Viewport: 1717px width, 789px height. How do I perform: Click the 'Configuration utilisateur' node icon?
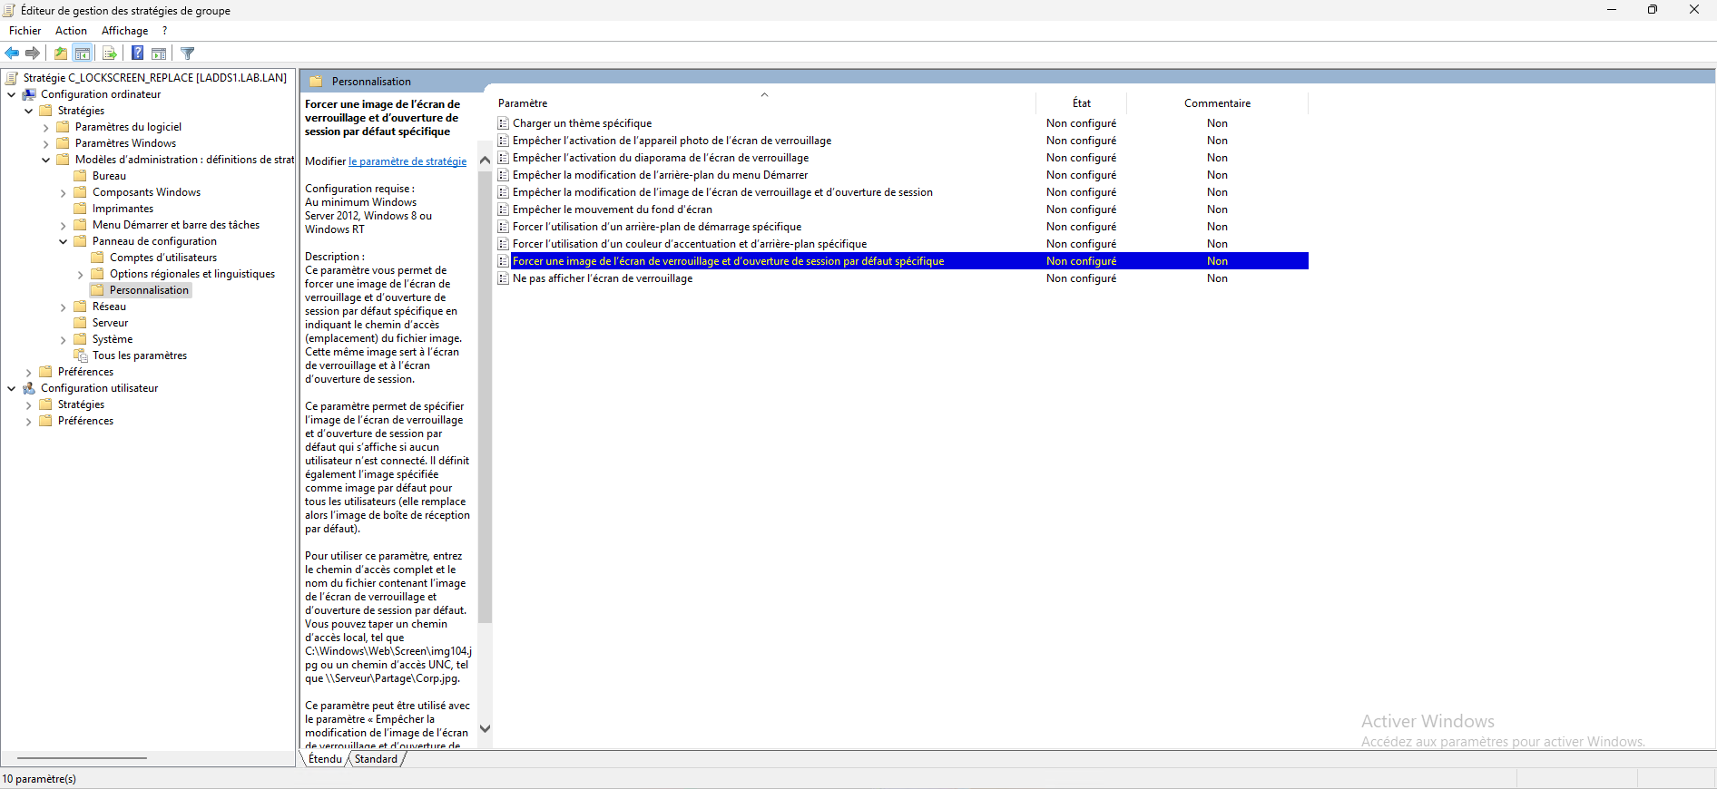(29, 388)
